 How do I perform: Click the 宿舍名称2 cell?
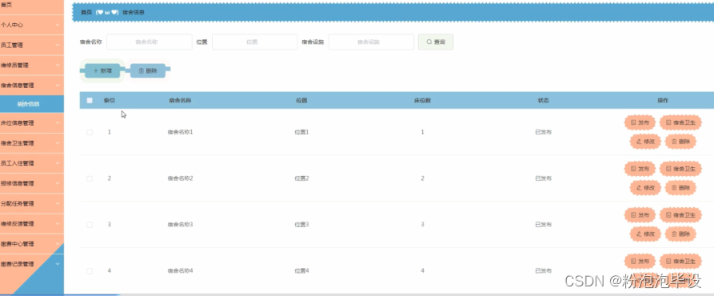click(x=181, y=178)
